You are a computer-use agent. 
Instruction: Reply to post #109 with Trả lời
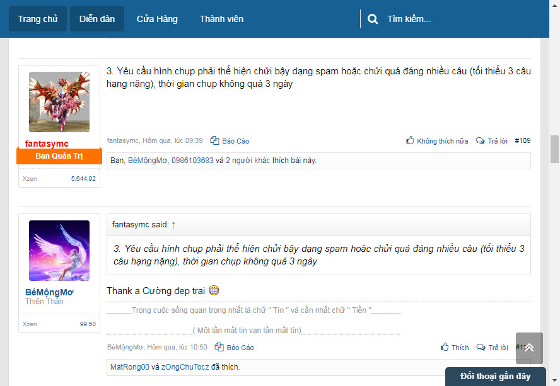click(x=492, y=141)
